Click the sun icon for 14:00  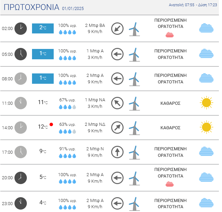click(206, 127)
